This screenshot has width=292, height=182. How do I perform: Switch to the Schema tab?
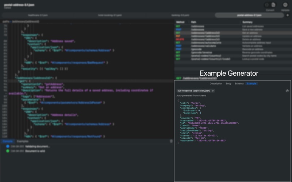click(x=239, y=84)
